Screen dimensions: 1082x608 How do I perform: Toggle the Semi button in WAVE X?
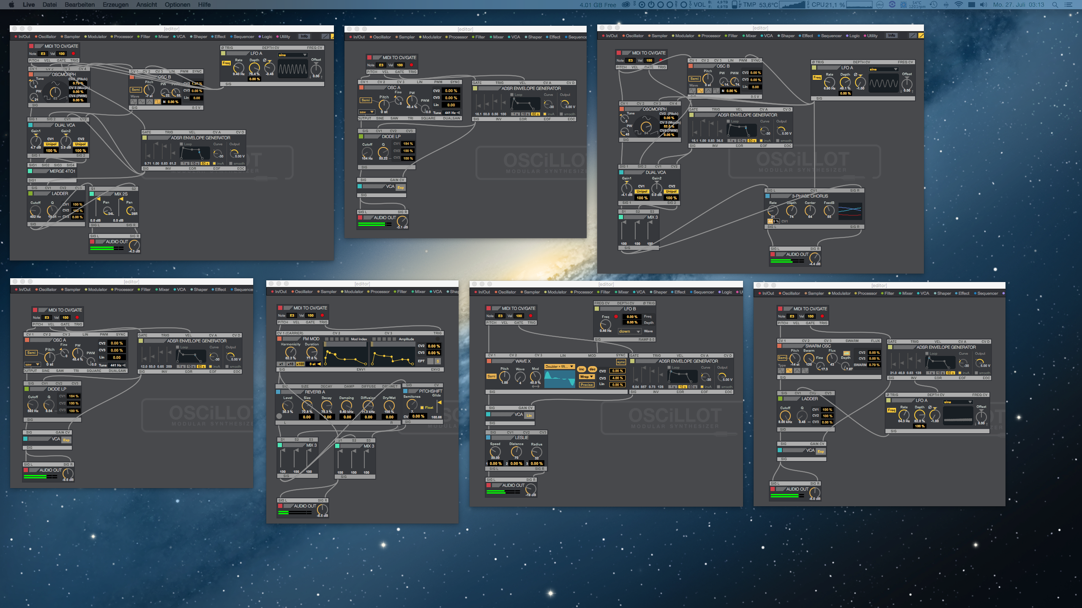[492, 376]
